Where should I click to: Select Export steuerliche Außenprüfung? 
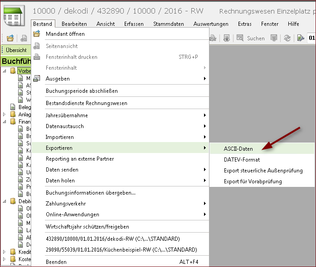pyautogui.click(x=263, y=171)
